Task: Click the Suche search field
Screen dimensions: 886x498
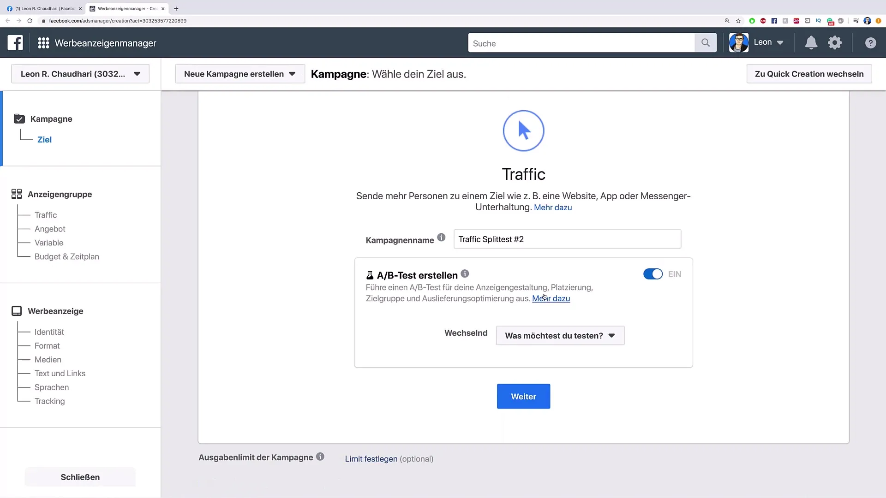Action: tap(581, 43)
